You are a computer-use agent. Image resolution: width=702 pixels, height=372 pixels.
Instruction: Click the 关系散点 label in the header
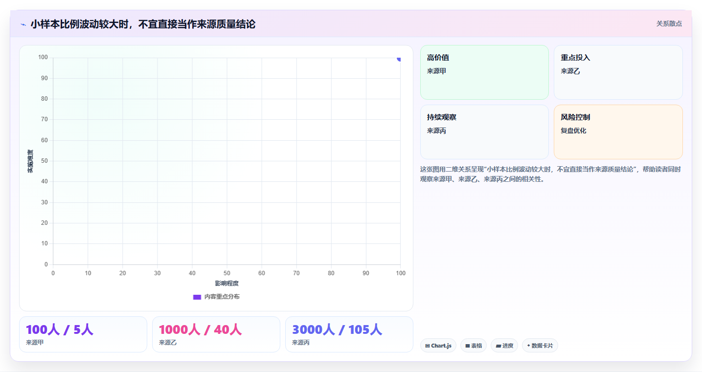coord(669,23)
